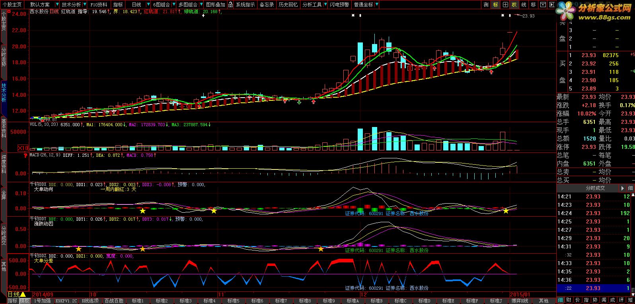Click the play arrow beside 分时成交 header

point(623,188)
